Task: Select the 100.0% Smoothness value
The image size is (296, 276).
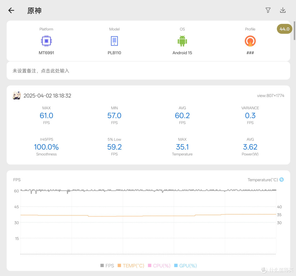Action: click(46, 147)
